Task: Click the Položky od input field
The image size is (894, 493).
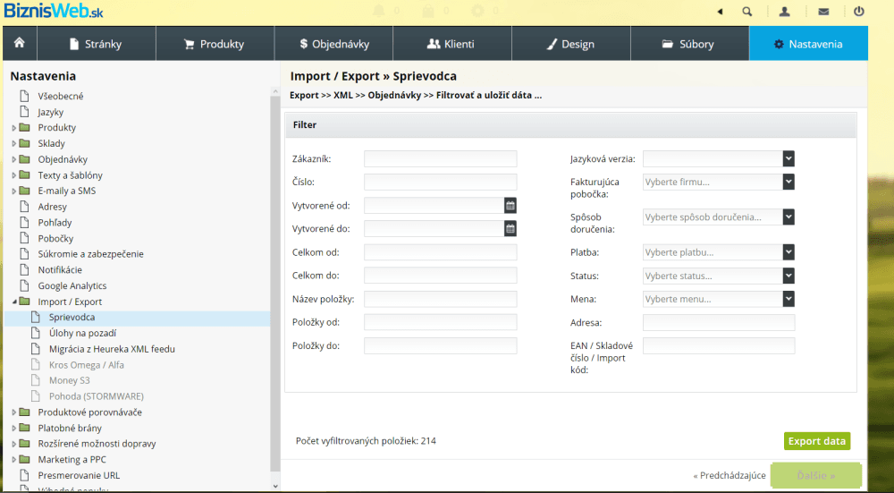Action: pyautogui.click(x=440, y=322)
